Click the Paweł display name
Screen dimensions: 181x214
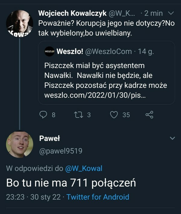click(49, 139)
